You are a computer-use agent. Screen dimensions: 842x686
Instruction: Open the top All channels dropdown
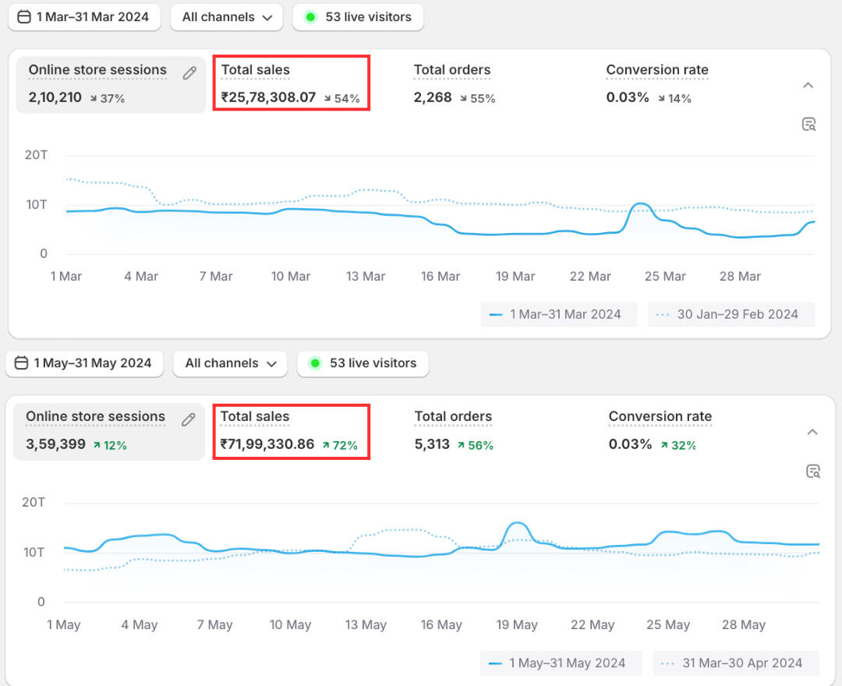[x=226, y=17]
